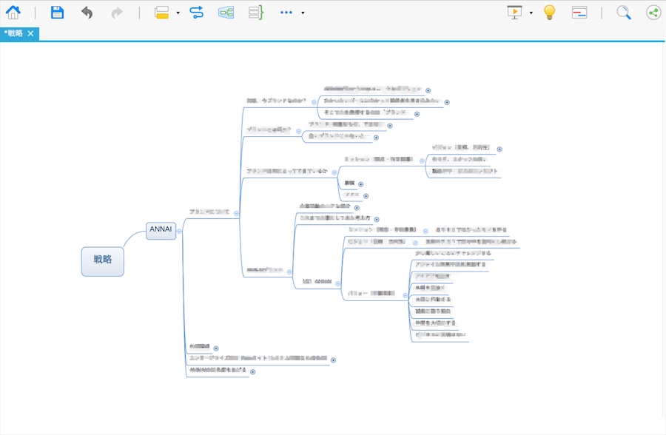Add a summary bracket with the summary icon

[255, 13]
